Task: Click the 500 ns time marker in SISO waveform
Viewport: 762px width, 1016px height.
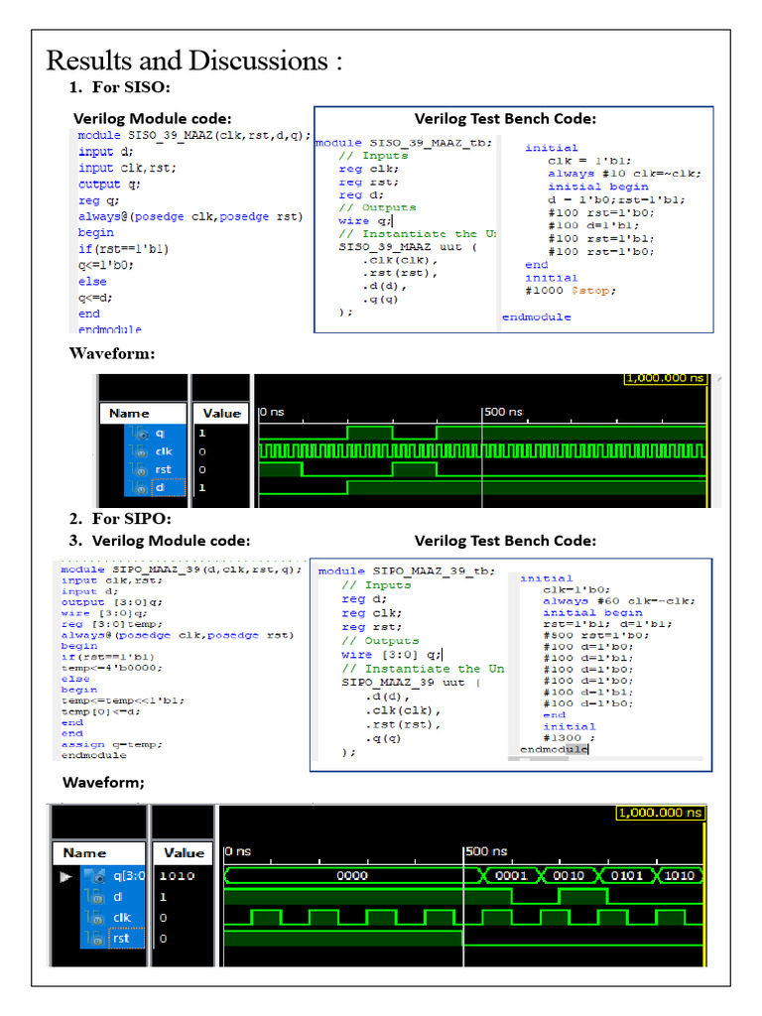Action: coord(503,412)
